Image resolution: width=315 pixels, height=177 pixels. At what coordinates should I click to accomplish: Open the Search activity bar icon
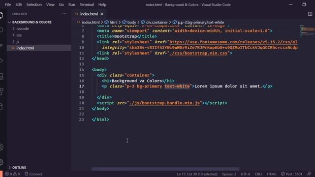click(x=1, y=30)
